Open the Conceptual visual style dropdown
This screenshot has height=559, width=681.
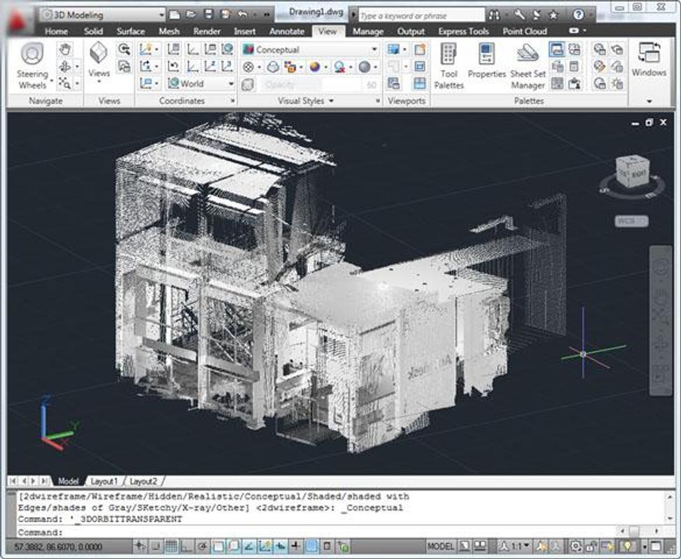[310, 50]
